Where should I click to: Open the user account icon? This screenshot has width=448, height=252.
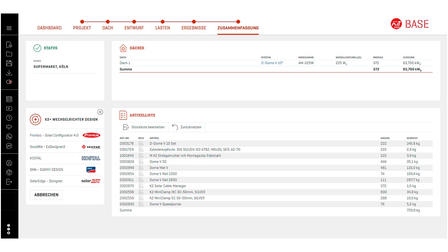point(9,163)
